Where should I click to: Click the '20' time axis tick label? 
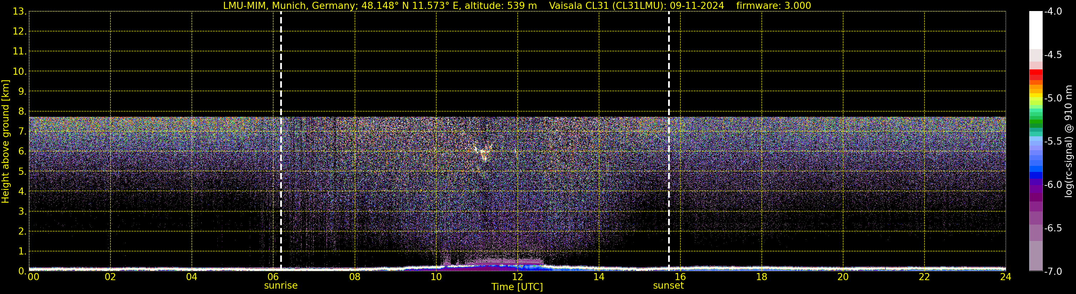[843, 277]
